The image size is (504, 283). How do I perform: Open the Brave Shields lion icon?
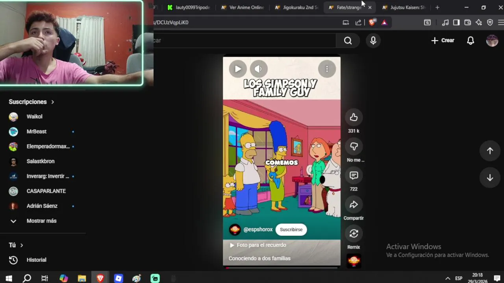pos(372,22)
